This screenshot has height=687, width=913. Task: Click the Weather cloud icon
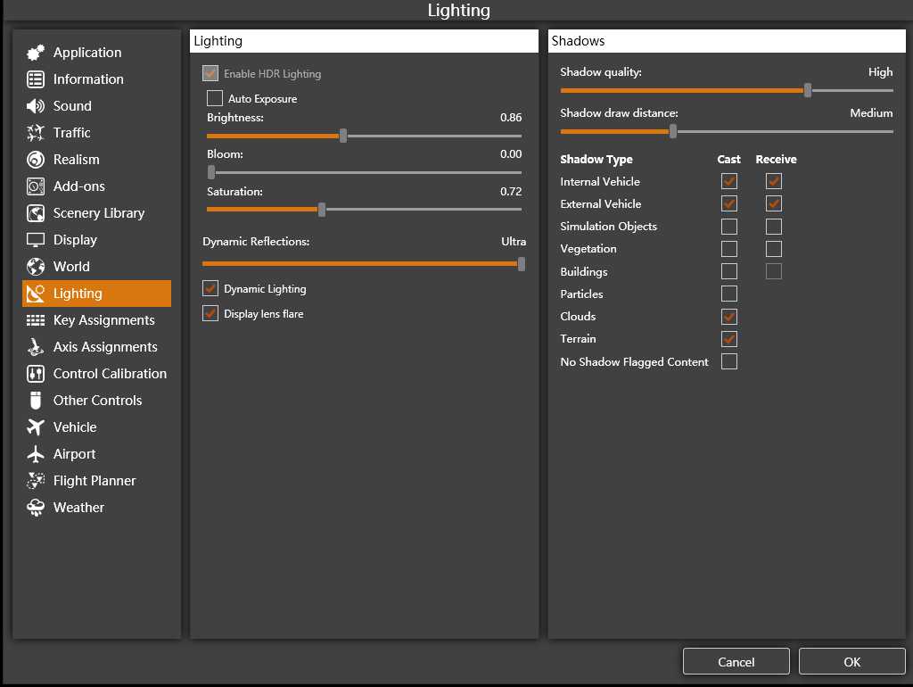click(36, 508)
